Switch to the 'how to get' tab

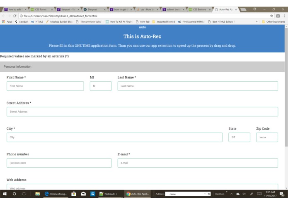(121, 9)
